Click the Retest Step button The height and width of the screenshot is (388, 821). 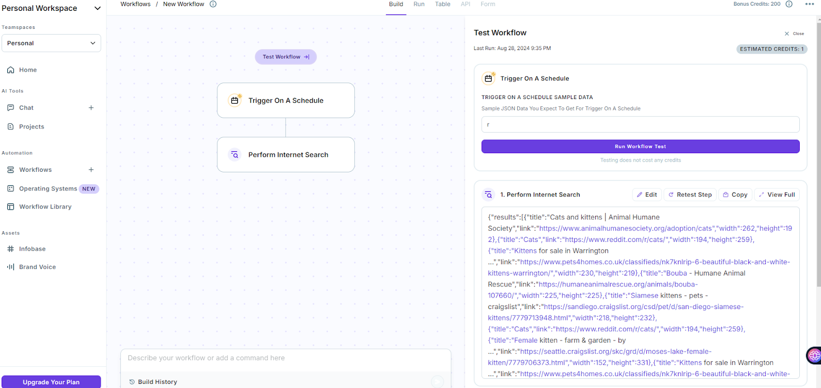tap(690, 195)
